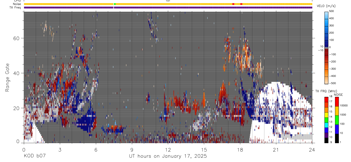
Task: Click the gray zero band of velocity bar
Action: (326, 49)
